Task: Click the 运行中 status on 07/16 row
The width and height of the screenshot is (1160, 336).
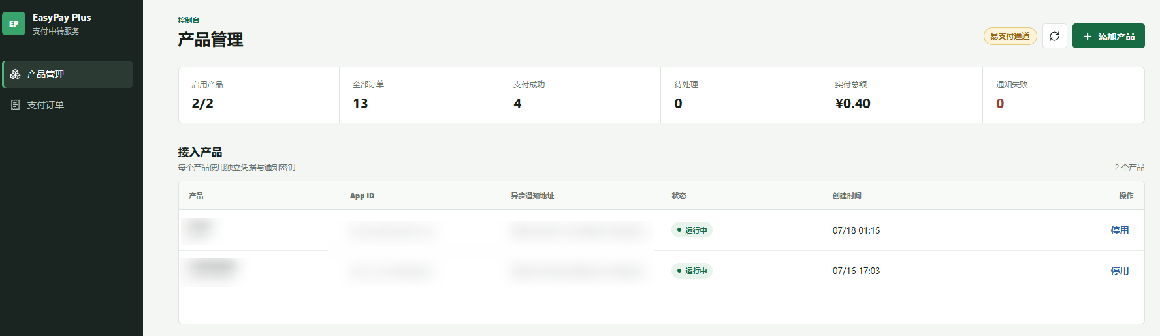Action: 692,271
